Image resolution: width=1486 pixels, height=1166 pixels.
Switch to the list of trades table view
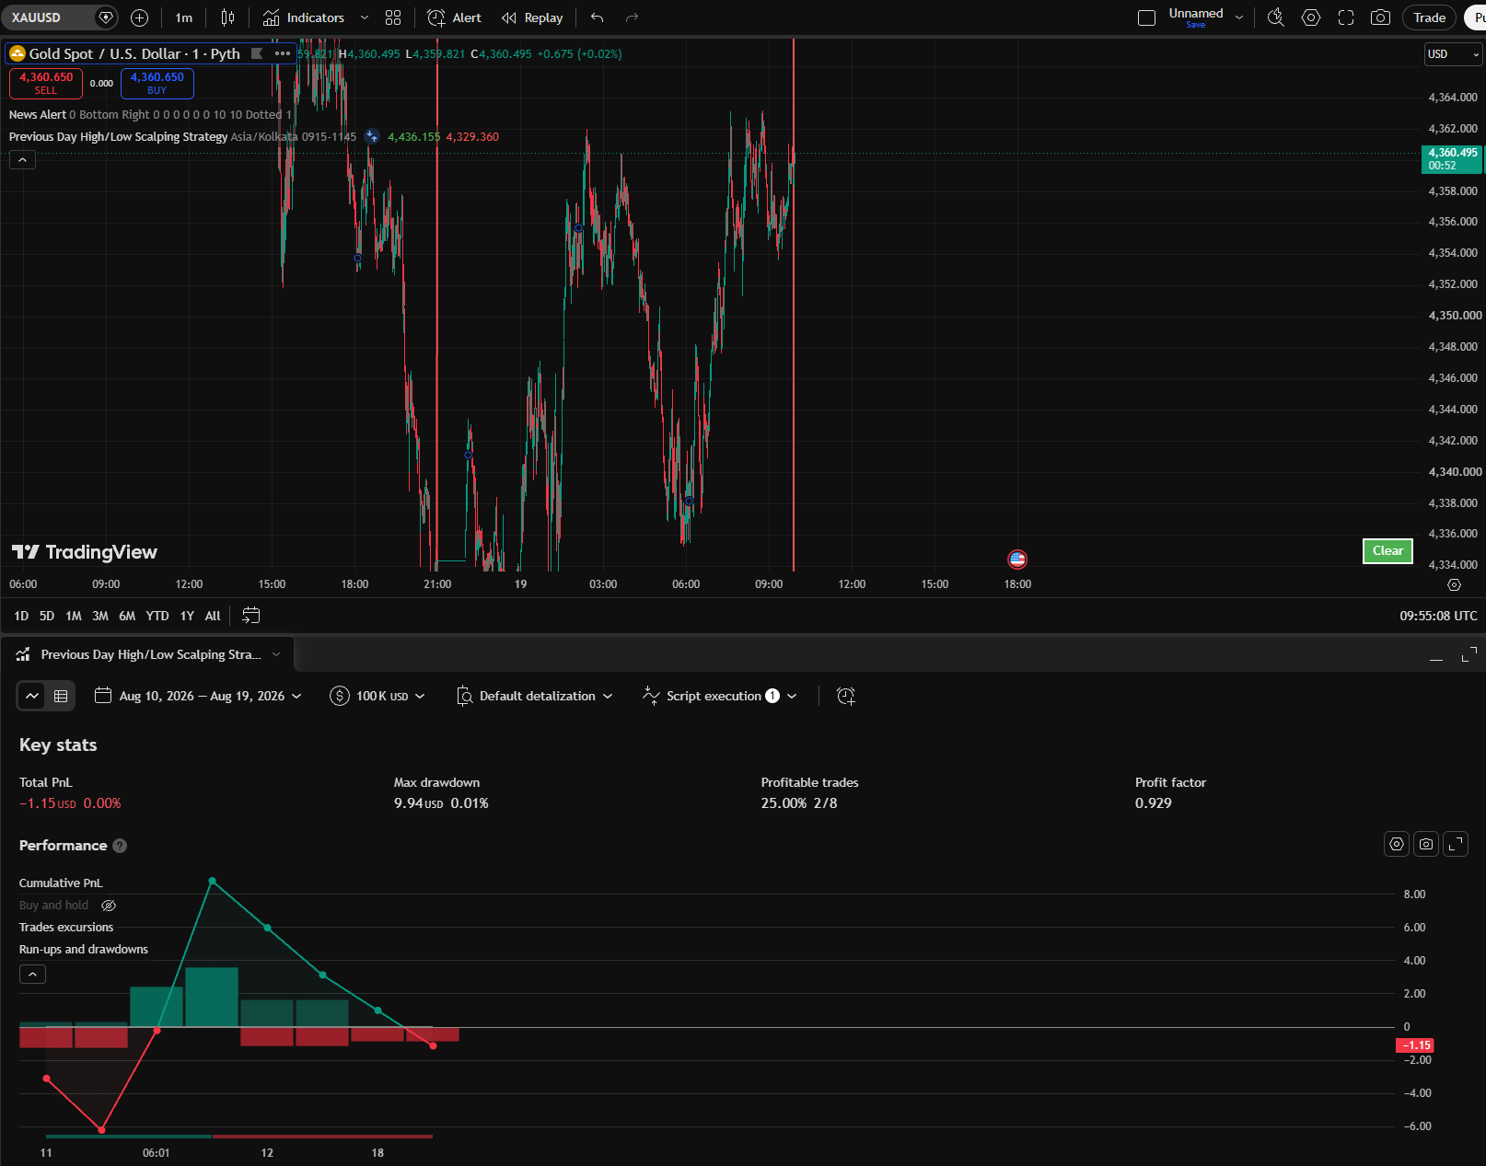[61, 696]
